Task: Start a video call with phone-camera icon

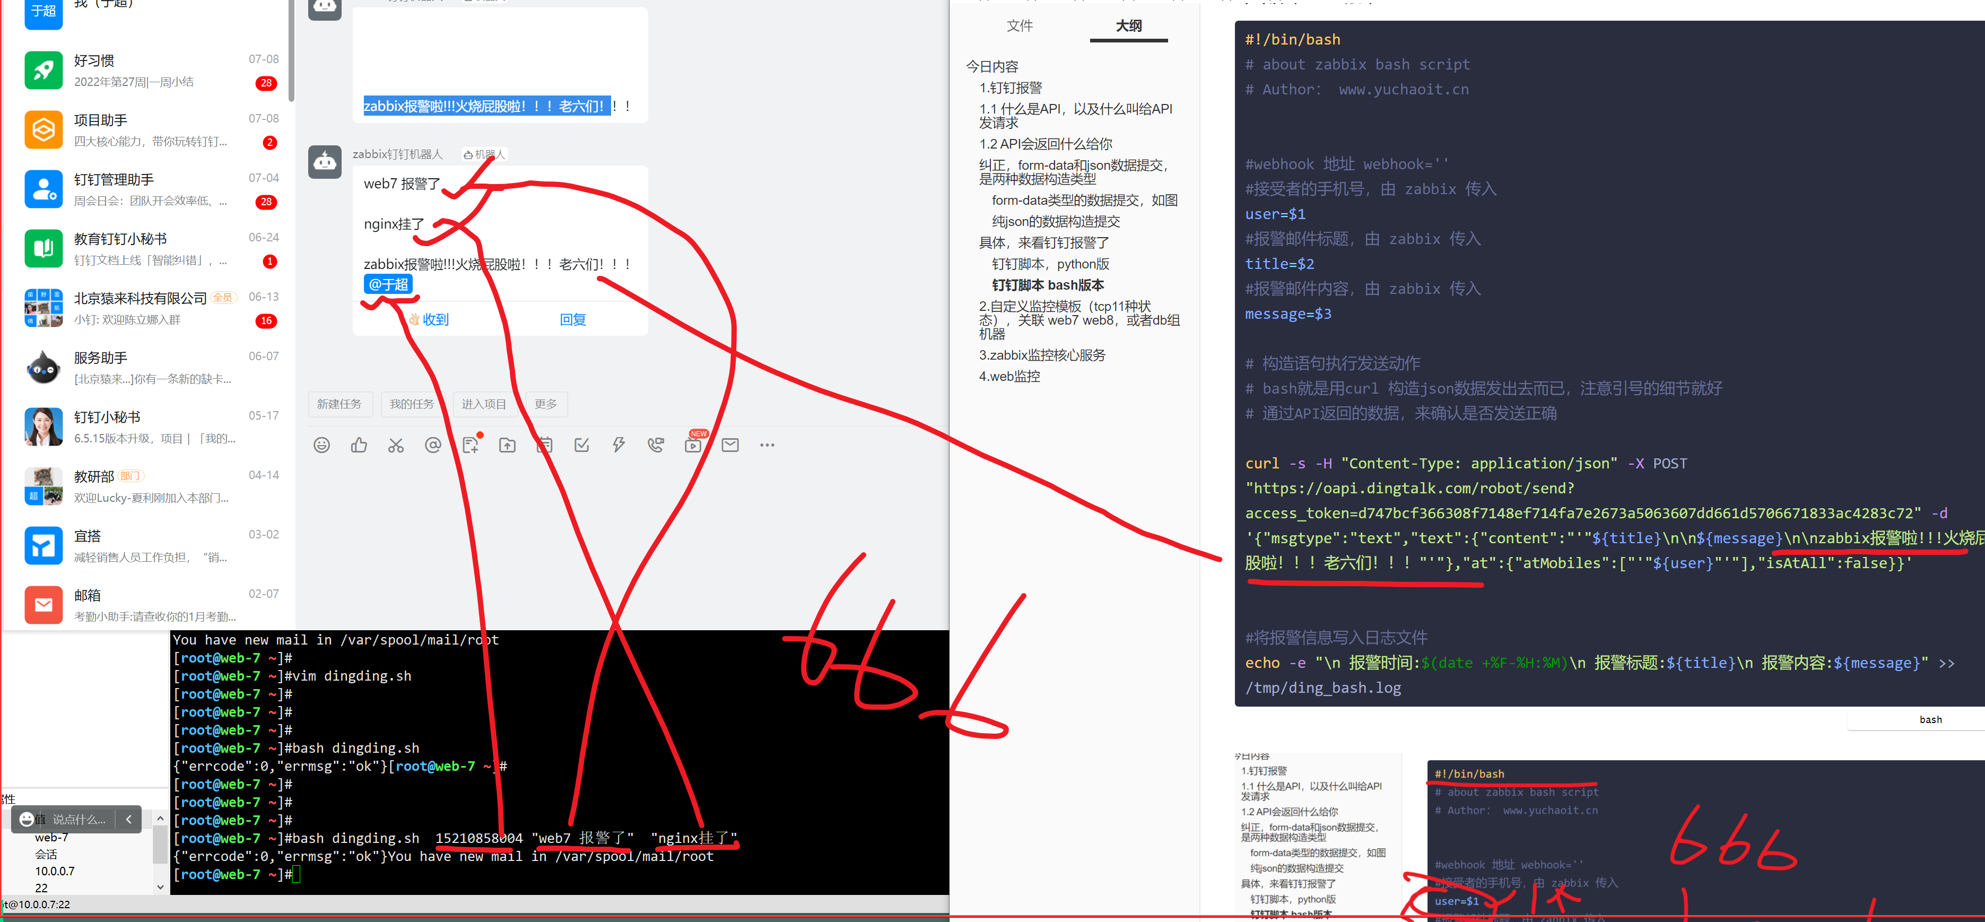Action: click(656, 445)
